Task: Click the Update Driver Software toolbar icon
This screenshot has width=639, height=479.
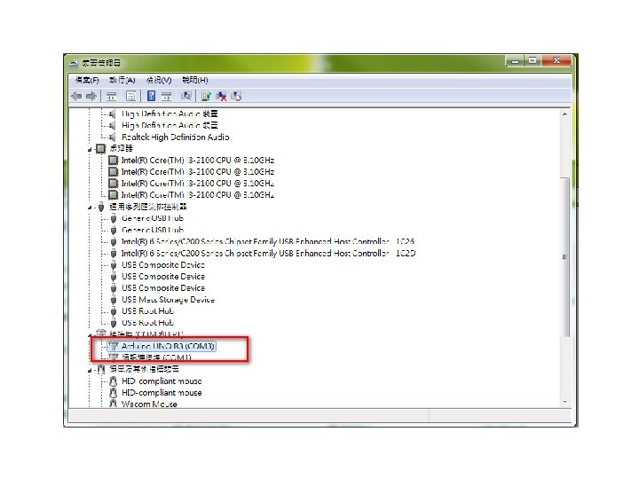Action: click(x=206, y=96)
